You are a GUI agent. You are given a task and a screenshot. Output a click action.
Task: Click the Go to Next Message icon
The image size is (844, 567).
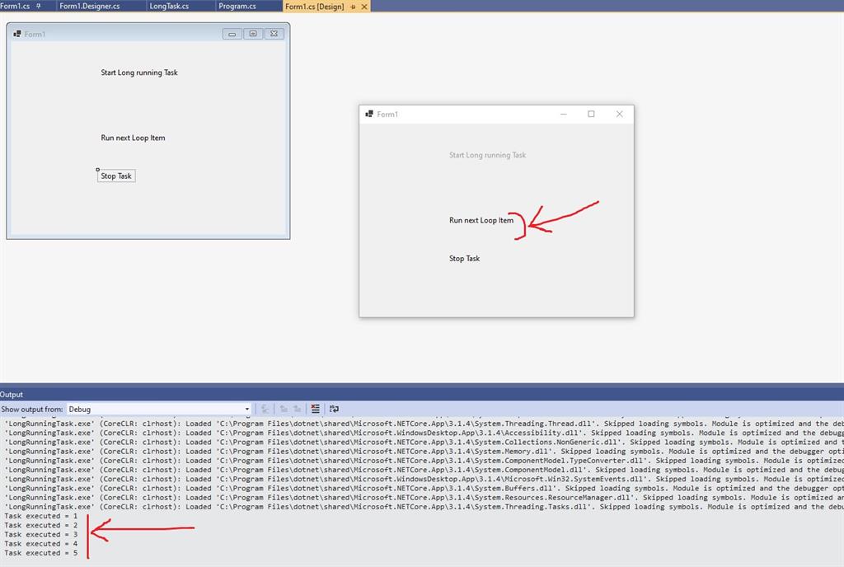click(298, 409)
